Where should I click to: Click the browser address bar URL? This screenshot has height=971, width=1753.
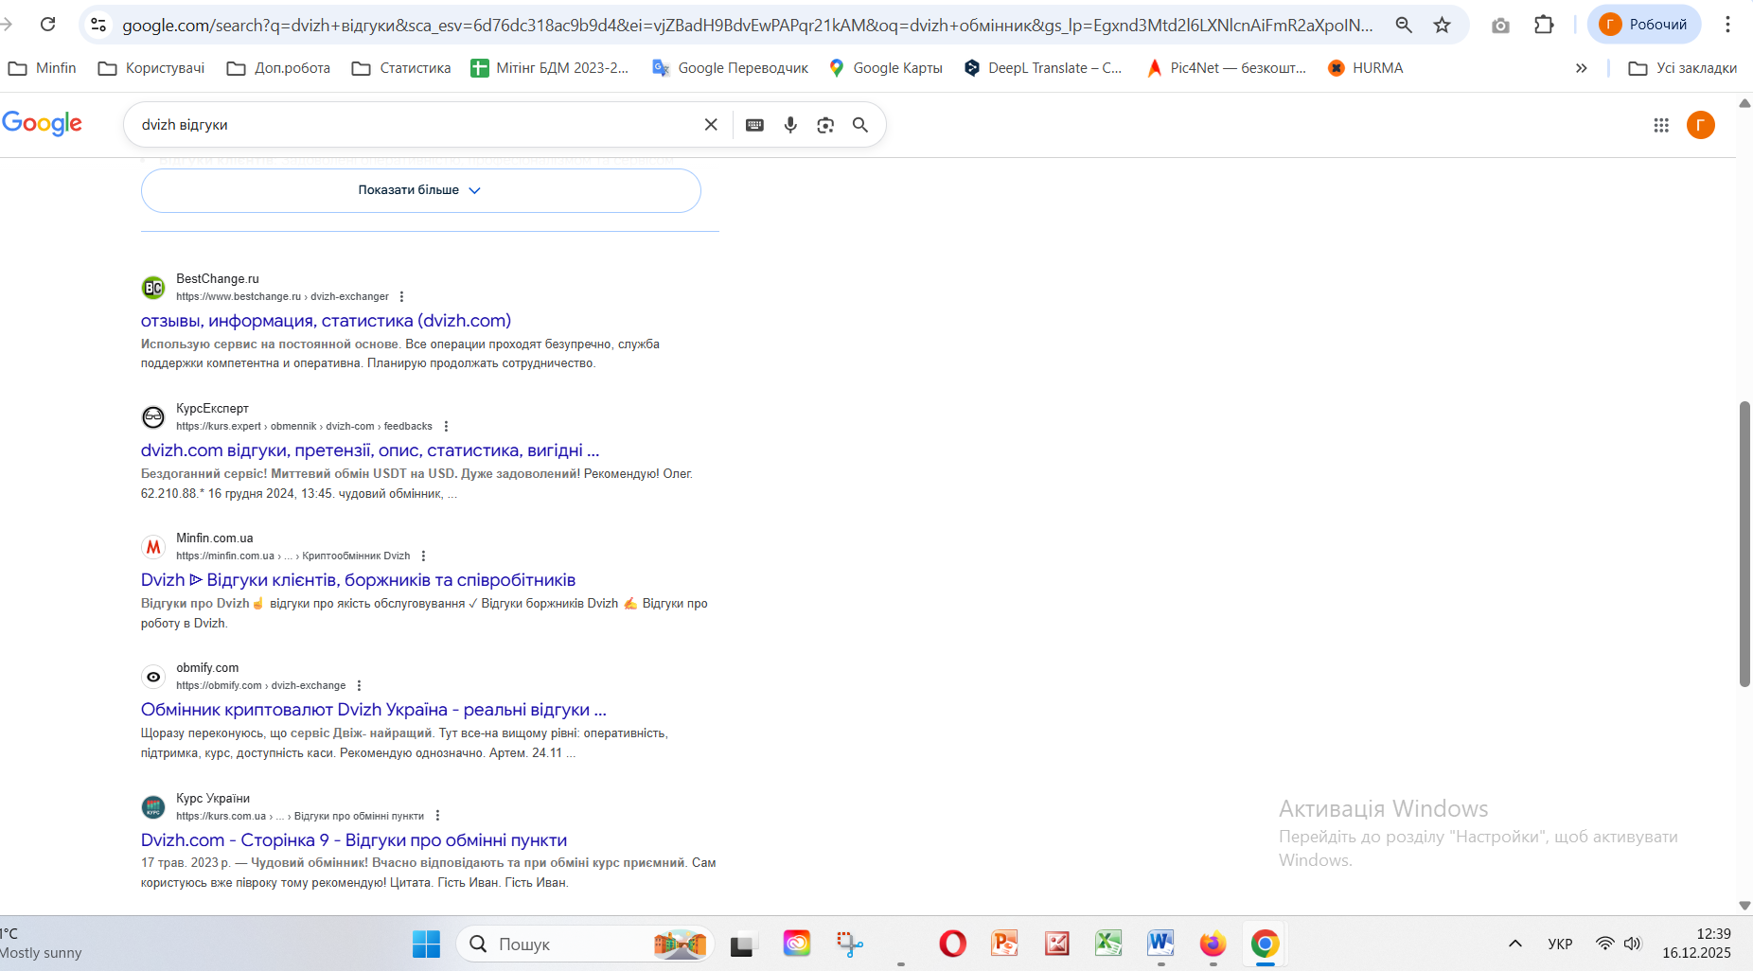[x=748, y=26]
